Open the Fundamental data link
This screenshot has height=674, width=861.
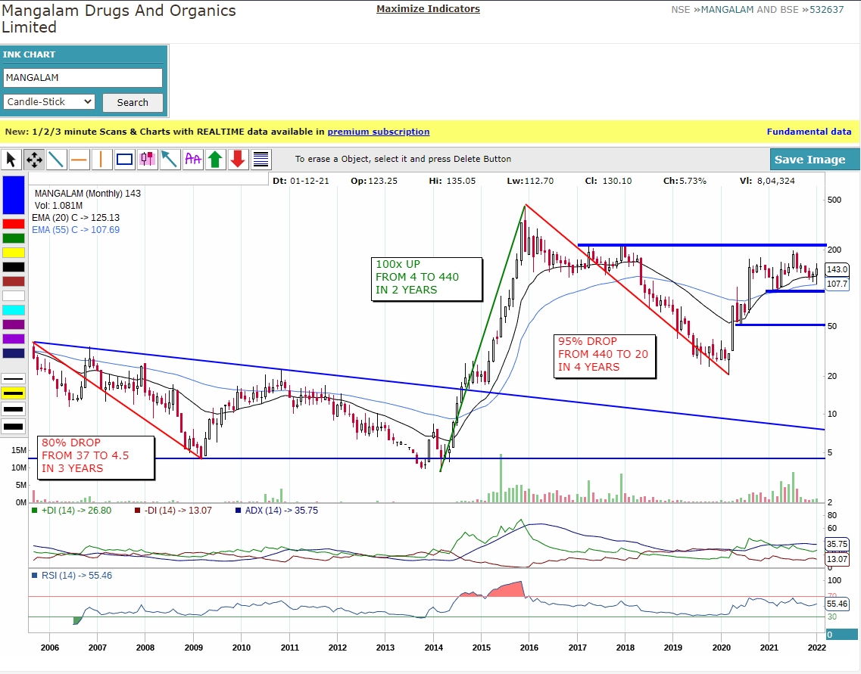coord(809,132)
